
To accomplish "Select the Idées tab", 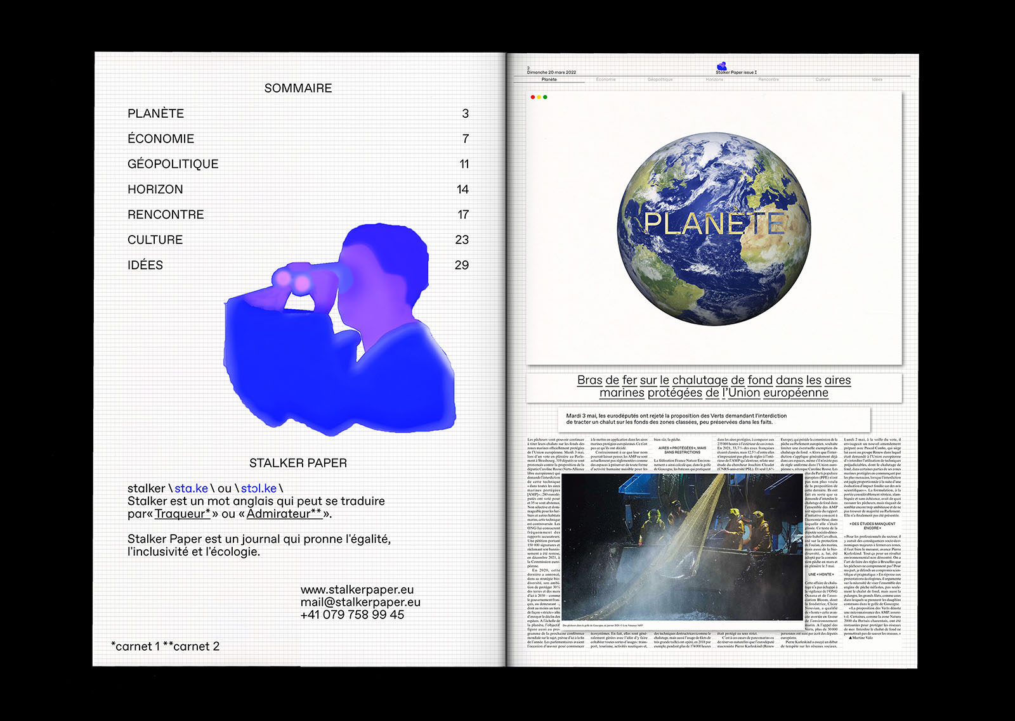I will 877,80.
